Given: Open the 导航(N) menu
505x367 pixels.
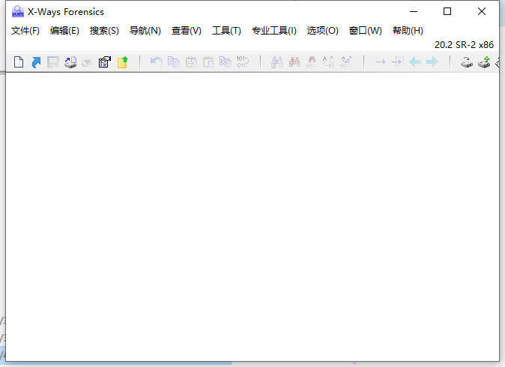Looking at the screenshot, I should tap(145, 31).
